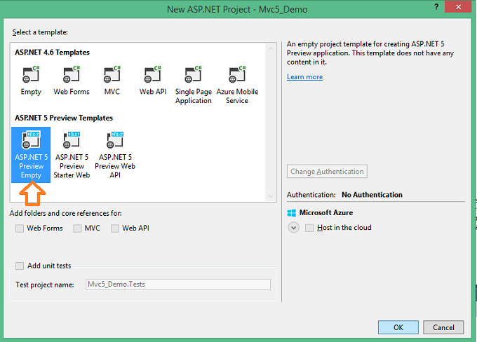Tick the Web Forms folders checkbox
The height and width of the screenshot is (342, 477).
[20, 228]
